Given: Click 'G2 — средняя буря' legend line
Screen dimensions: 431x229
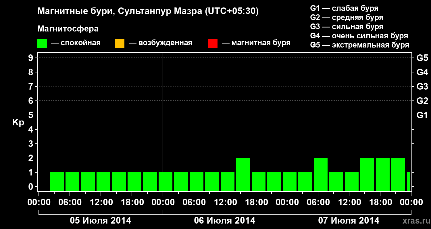Looking at the screenshot, I should (347, 17).
